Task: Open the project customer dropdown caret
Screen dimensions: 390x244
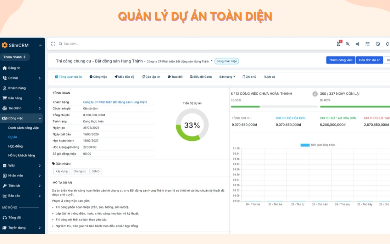Action: [x=212, y=60]
